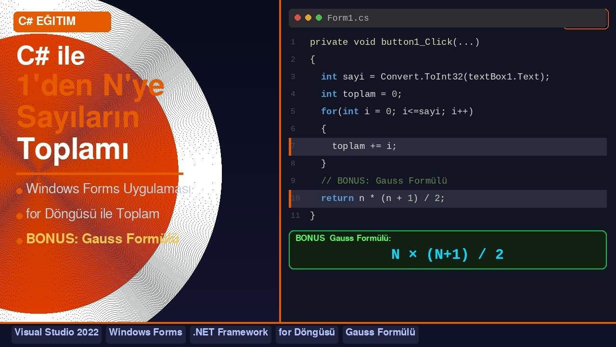Select the "return n * (n + 1) / 2;" line
Screen dimensions: 616x347
click(448, 198)
